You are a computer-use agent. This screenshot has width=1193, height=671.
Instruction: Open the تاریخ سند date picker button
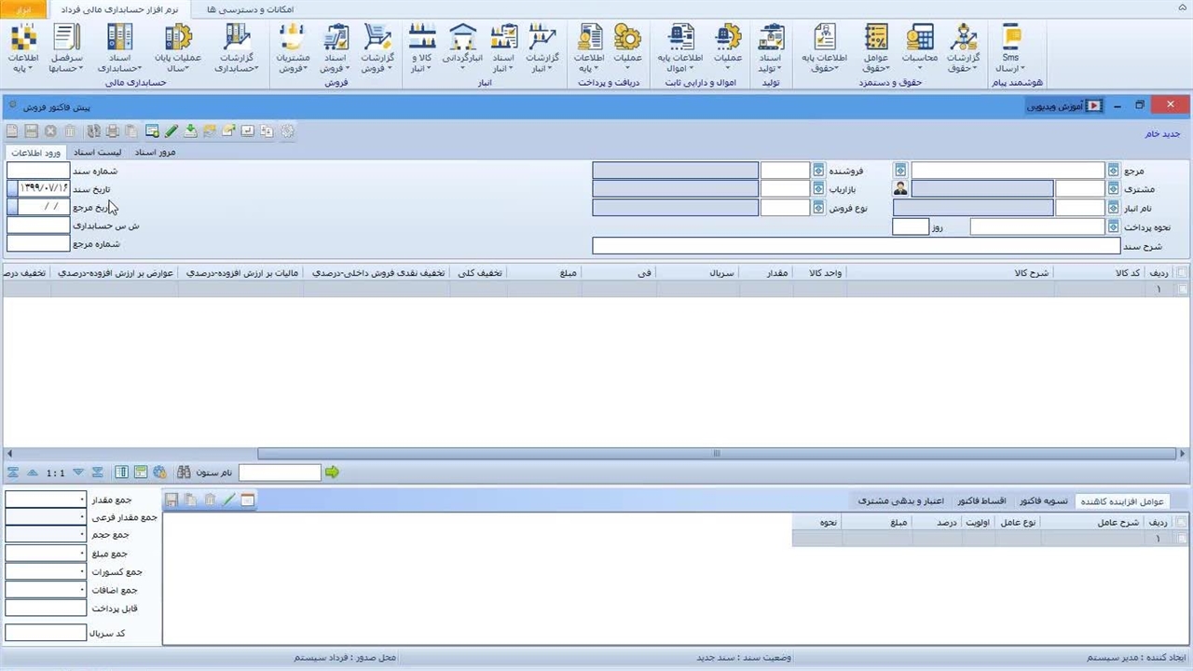pos(12,189)
